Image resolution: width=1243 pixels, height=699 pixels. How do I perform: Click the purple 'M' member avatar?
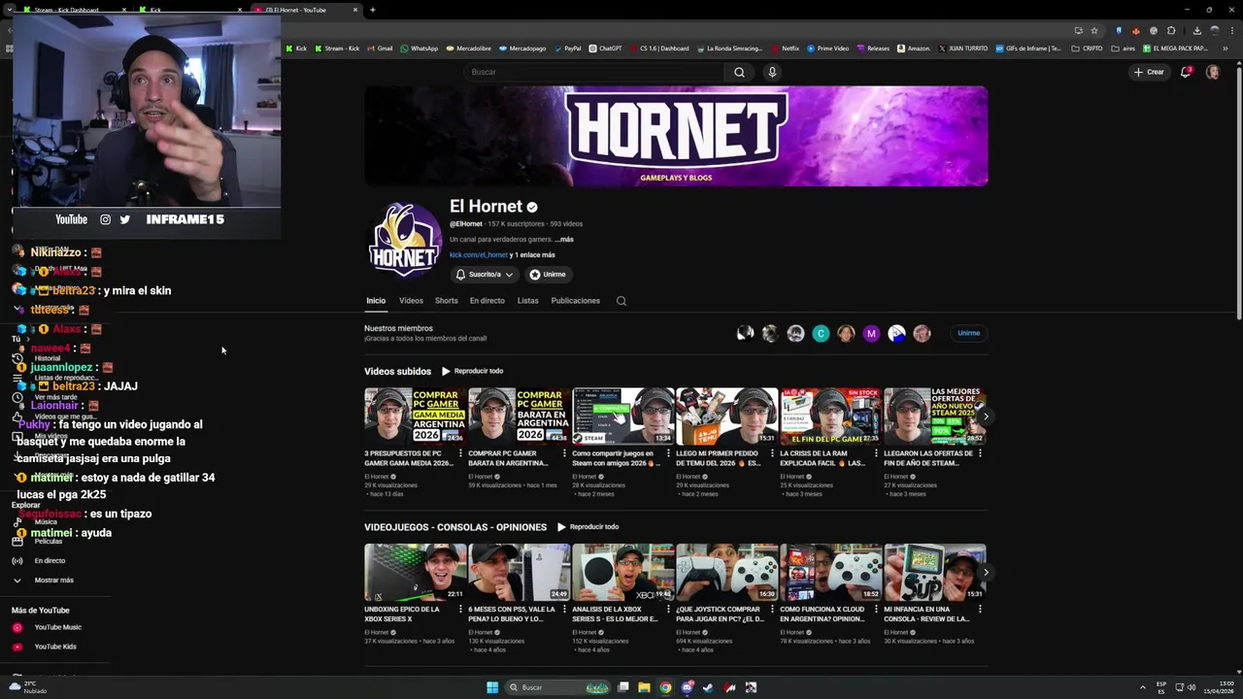[871, 333]
